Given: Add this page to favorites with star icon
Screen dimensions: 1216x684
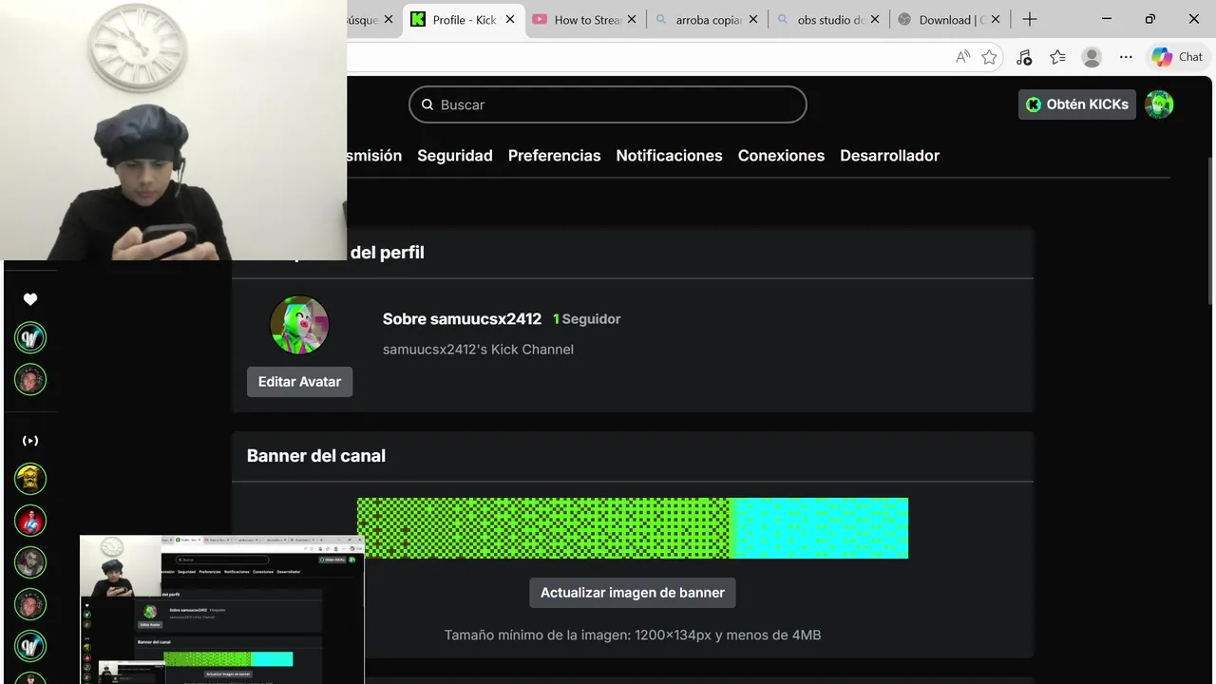Looking at the screenshot, I should click(x=989, y=57).
